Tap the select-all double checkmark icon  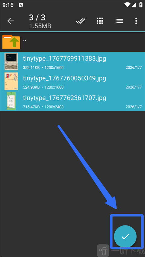pyautogui.click(x=81, y=21)
